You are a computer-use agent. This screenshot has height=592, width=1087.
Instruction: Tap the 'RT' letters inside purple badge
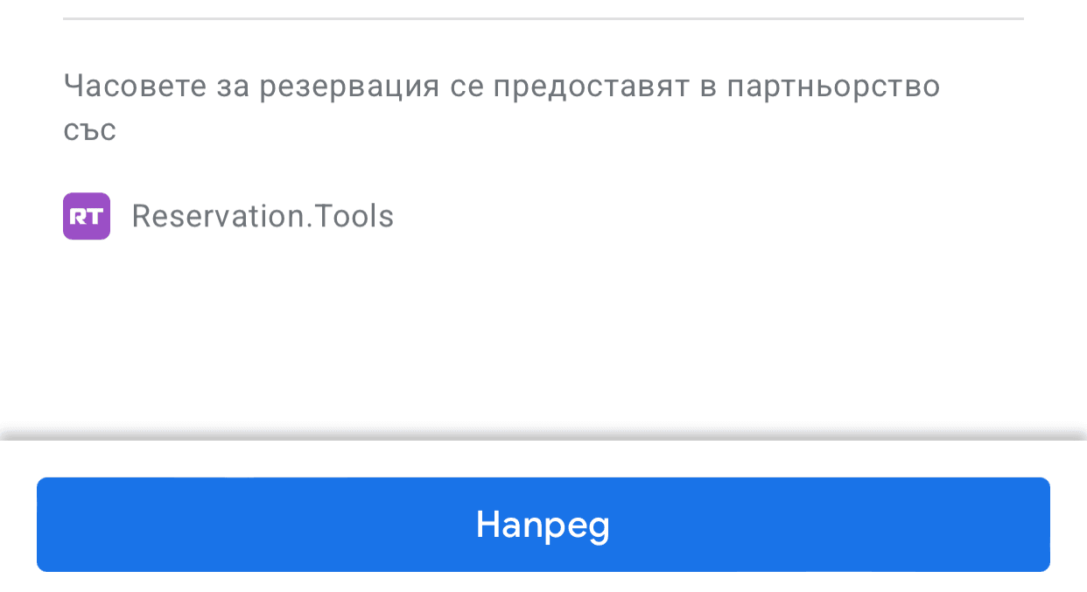(87, 216)
